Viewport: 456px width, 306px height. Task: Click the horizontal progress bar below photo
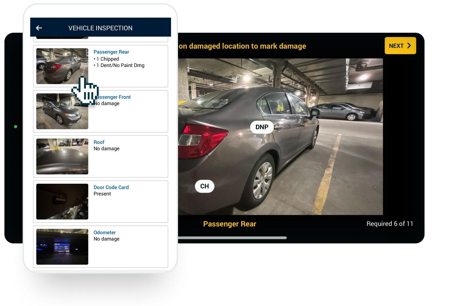(x=232, y=238)
